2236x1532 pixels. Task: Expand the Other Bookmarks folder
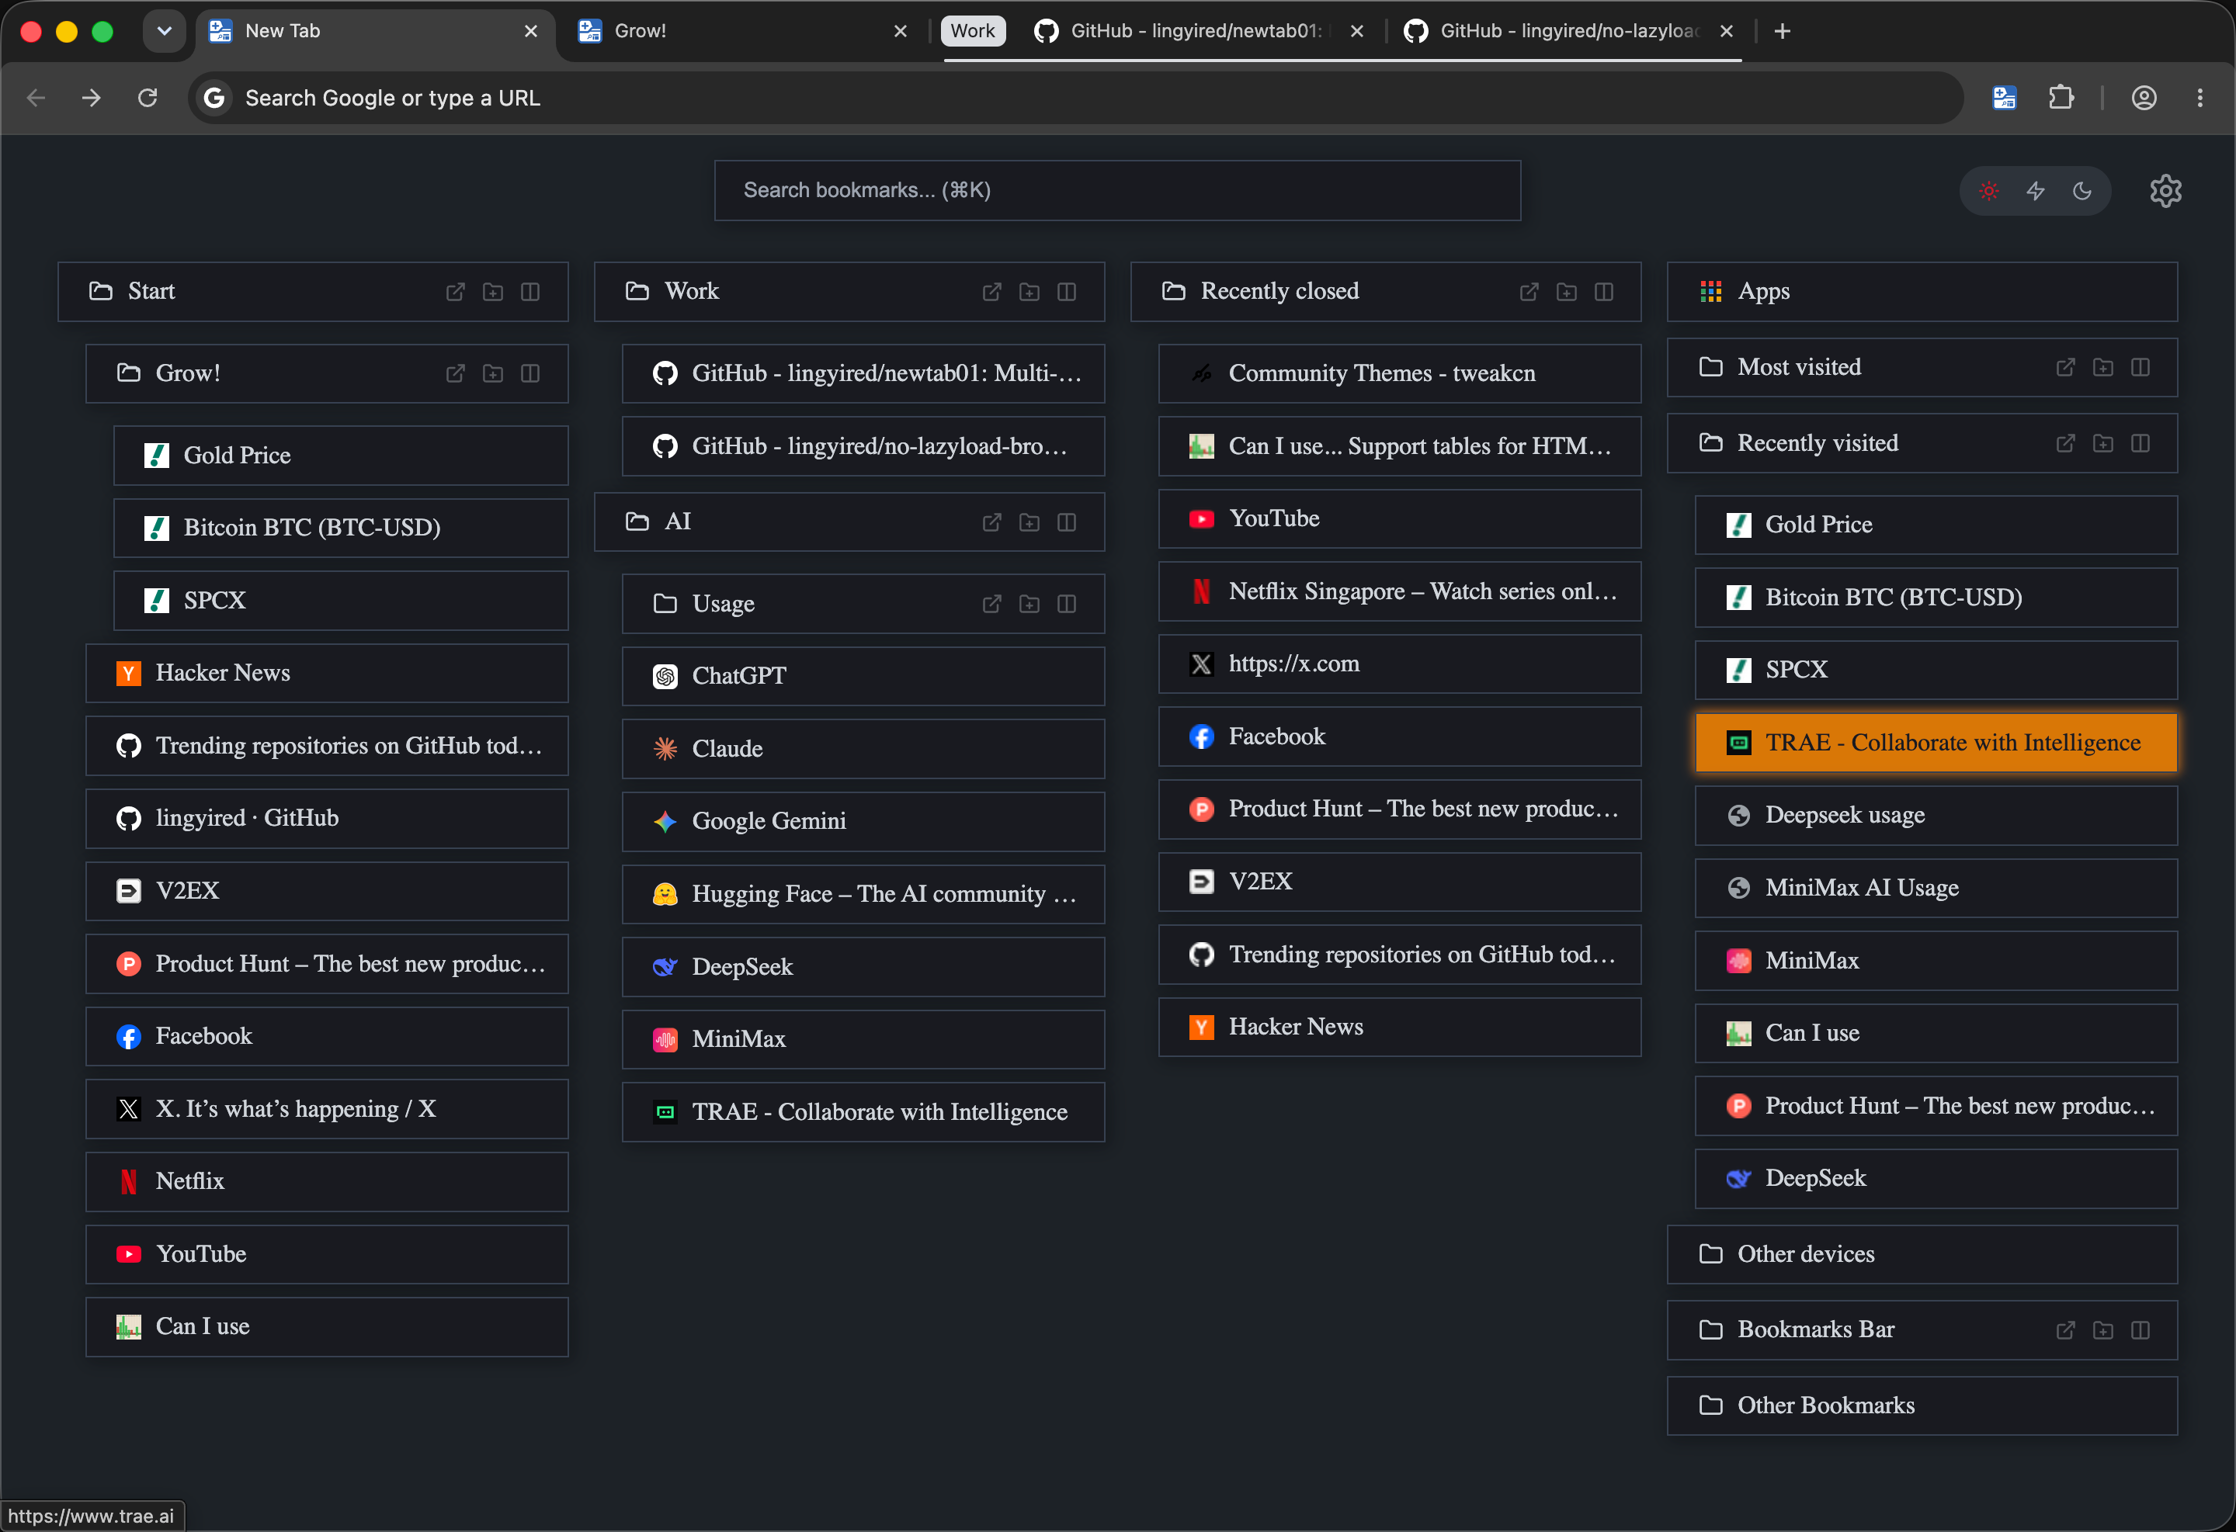coord(1922,1406)
